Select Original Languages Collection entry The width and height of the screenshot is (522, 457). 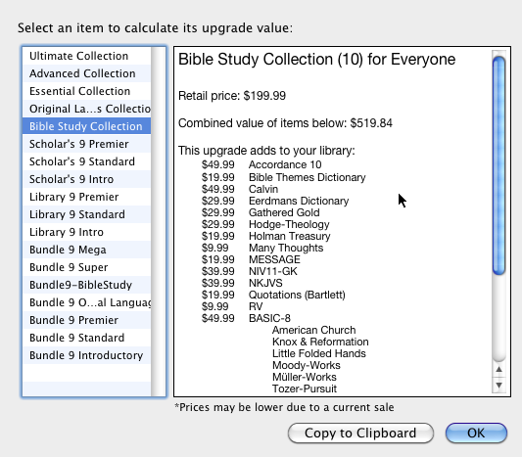[86, 109]
